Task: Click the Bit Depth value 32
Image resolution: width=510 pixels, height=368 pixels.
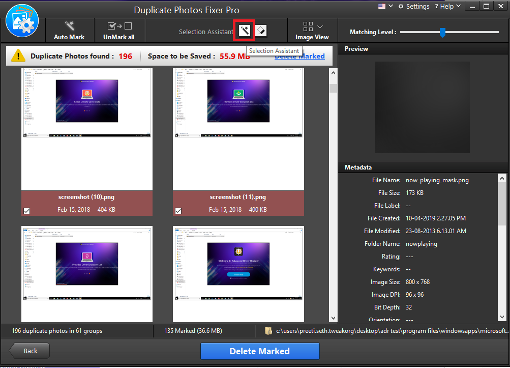Action: tap(409, 307)
